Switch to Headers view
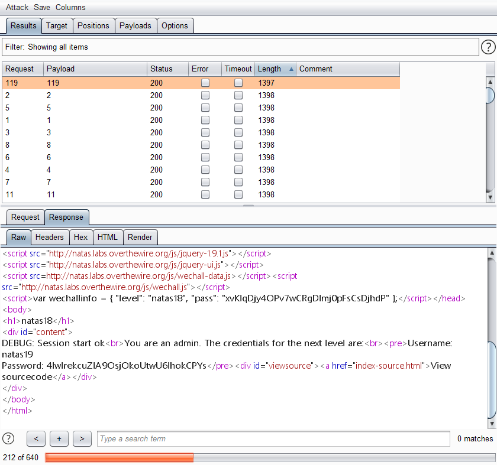 point(50,237)
